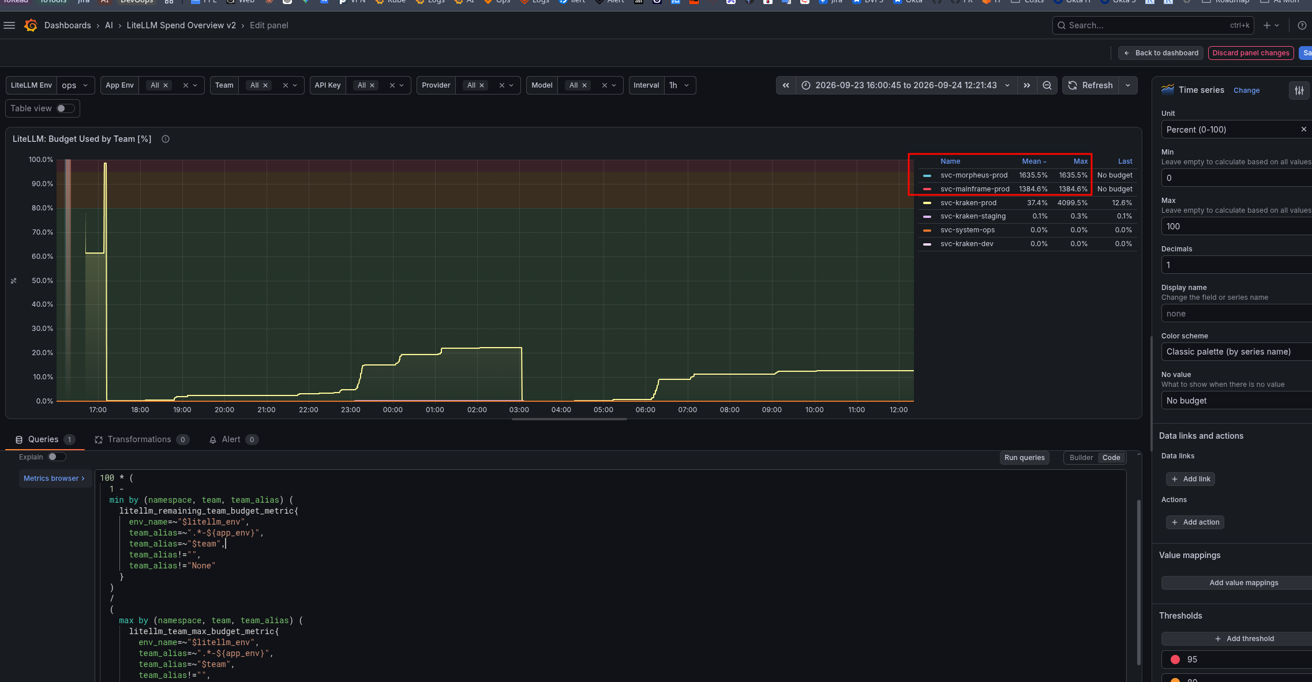Click the clock icon in time picker
The width and height of the screenshot is (1312, 682).
(x=806, y=85)
